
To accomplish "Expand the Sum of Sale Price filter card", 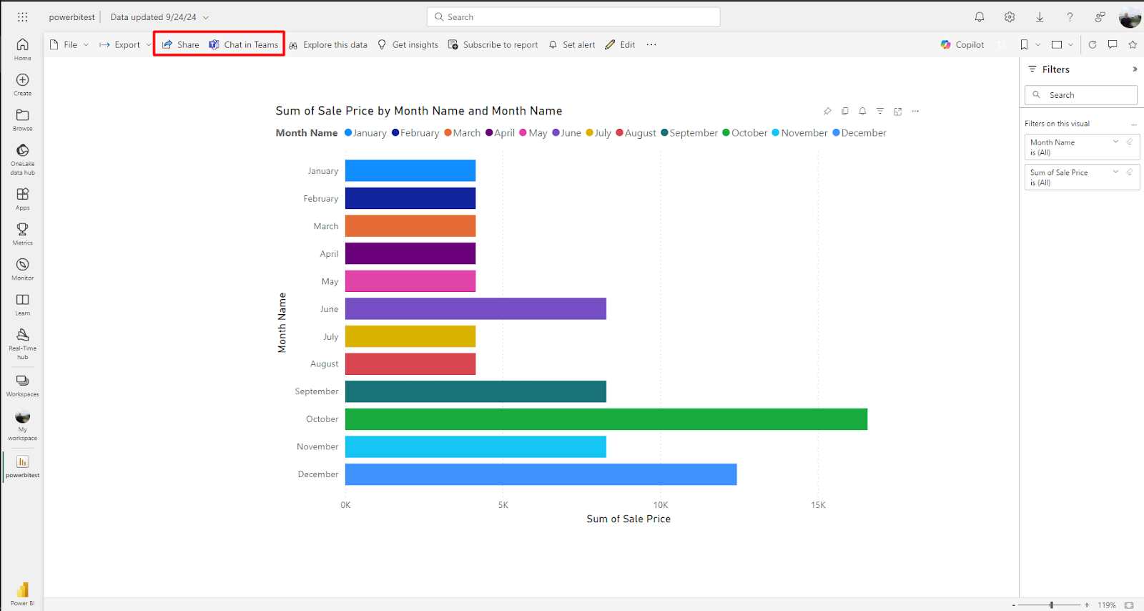I will [x=1115, y=172].
